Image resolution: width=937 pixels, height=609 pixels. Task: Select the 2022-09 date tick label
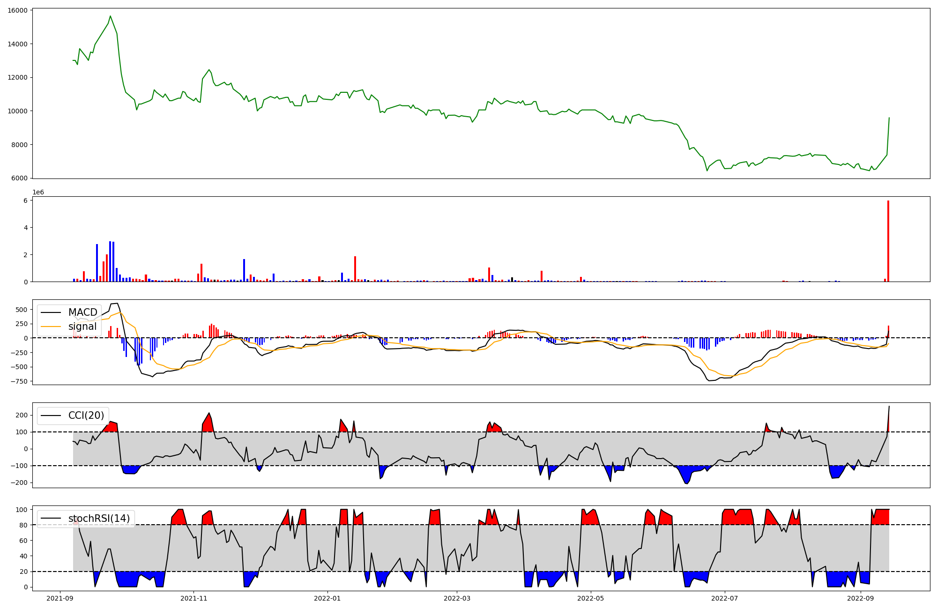click(x=861, y=598)
